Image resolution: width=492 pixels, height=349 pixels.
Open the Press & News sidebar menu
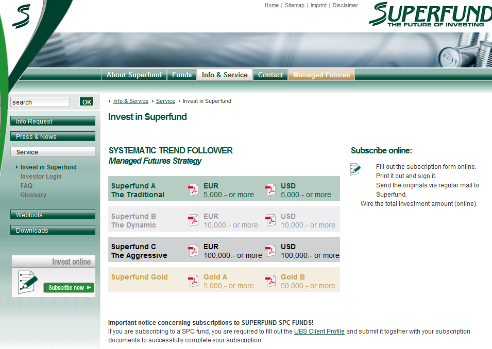coord(53,136)
